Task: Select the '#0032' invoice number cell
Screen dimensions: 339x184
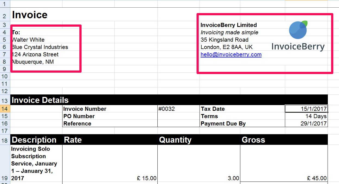Action: (x=179, y=109)
